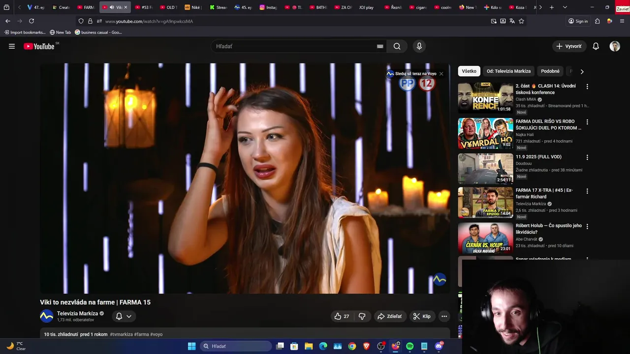Dislike the video with thumbs down
The height and width of the screenshot is (354, 630).
[362, 316]
